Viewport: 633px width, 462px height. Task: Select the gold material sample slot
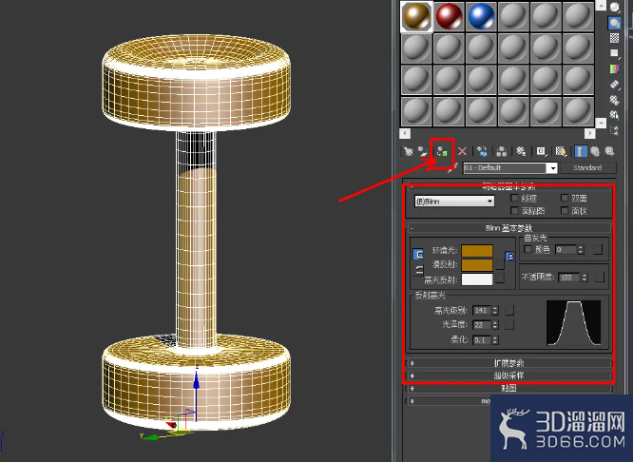click(x=416, y=16)
